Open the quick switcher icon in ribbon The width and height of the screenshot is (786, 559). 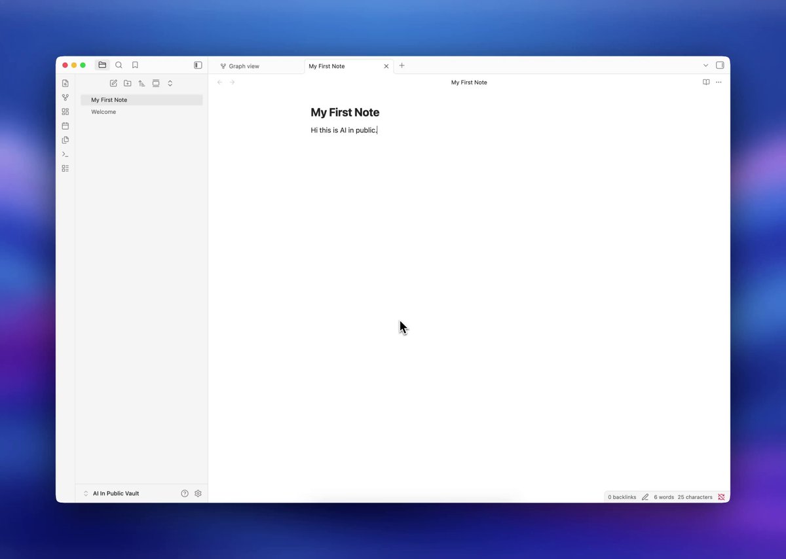pyautogui.click(x=65, y=83)
